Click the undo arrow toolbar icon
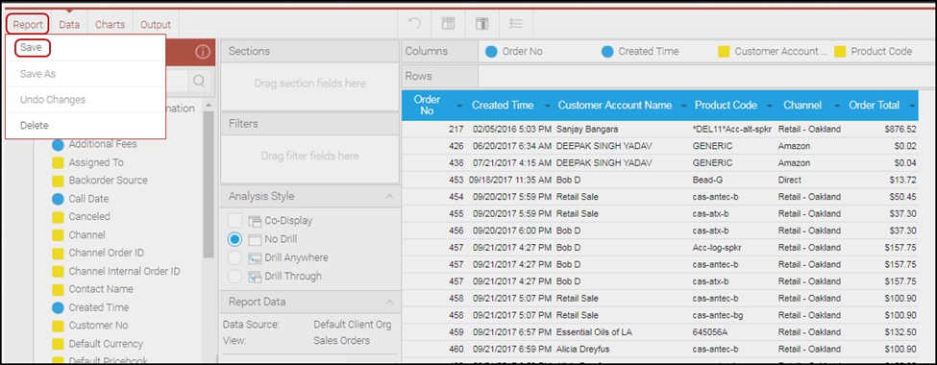Image resolution: width=937 pixels, height=365 pixels. (414, 23)
